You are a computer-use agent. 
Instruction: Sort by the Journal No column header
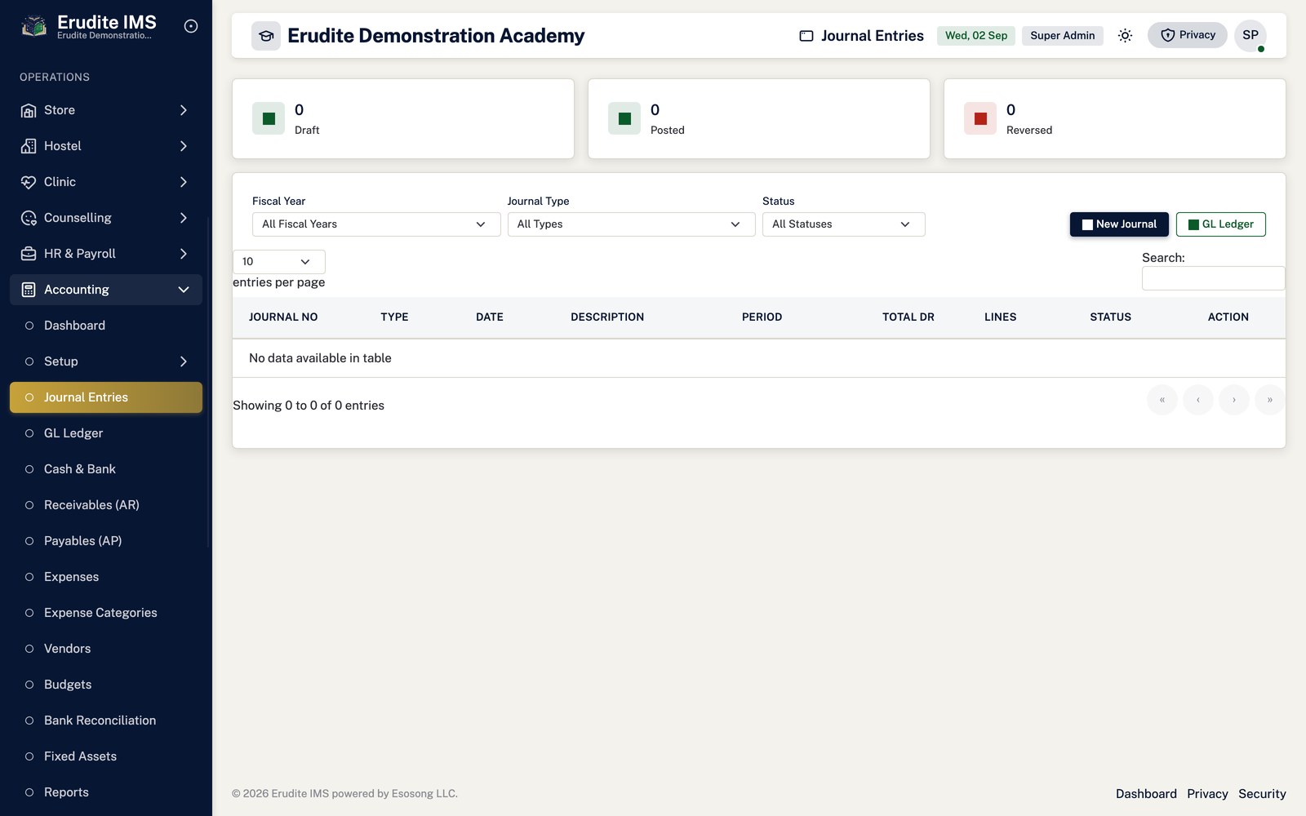283,317
